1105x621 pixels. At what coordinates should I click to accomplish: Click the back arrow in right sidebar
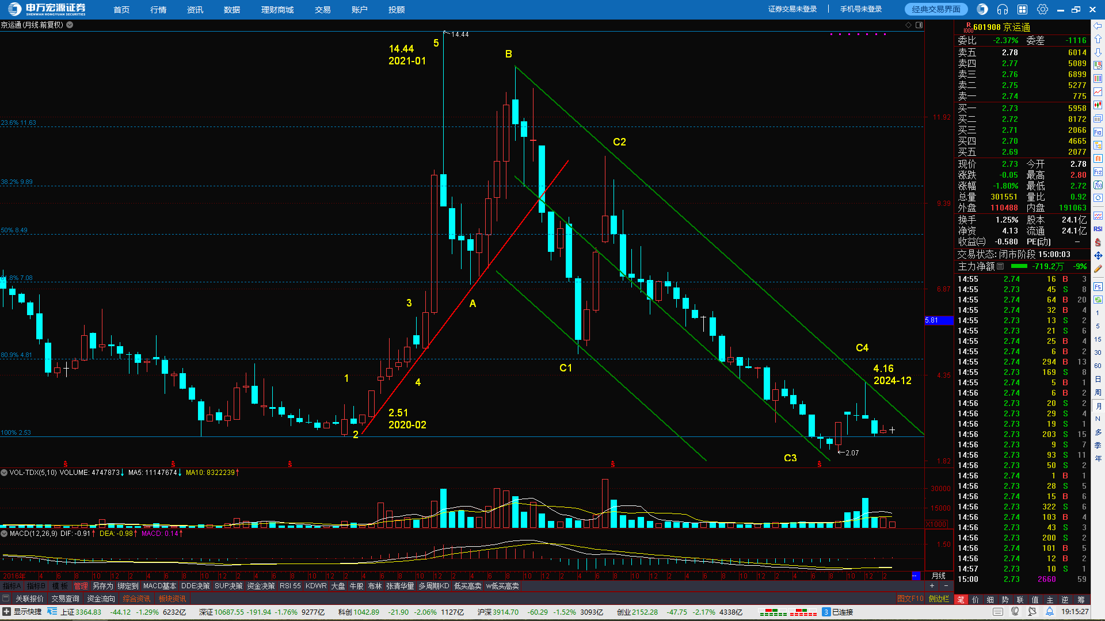click(1098, 26)
